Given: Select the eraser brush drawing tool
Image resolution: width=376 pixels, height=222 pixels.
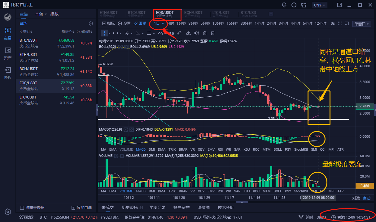Looking at the screenshot, I should 188,33.
